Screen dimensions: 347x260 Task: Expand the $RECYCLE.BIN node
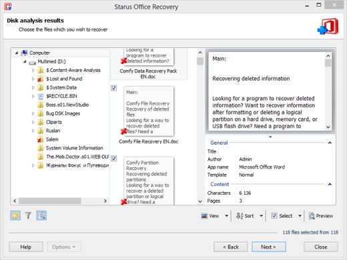[x=33, y=96]
